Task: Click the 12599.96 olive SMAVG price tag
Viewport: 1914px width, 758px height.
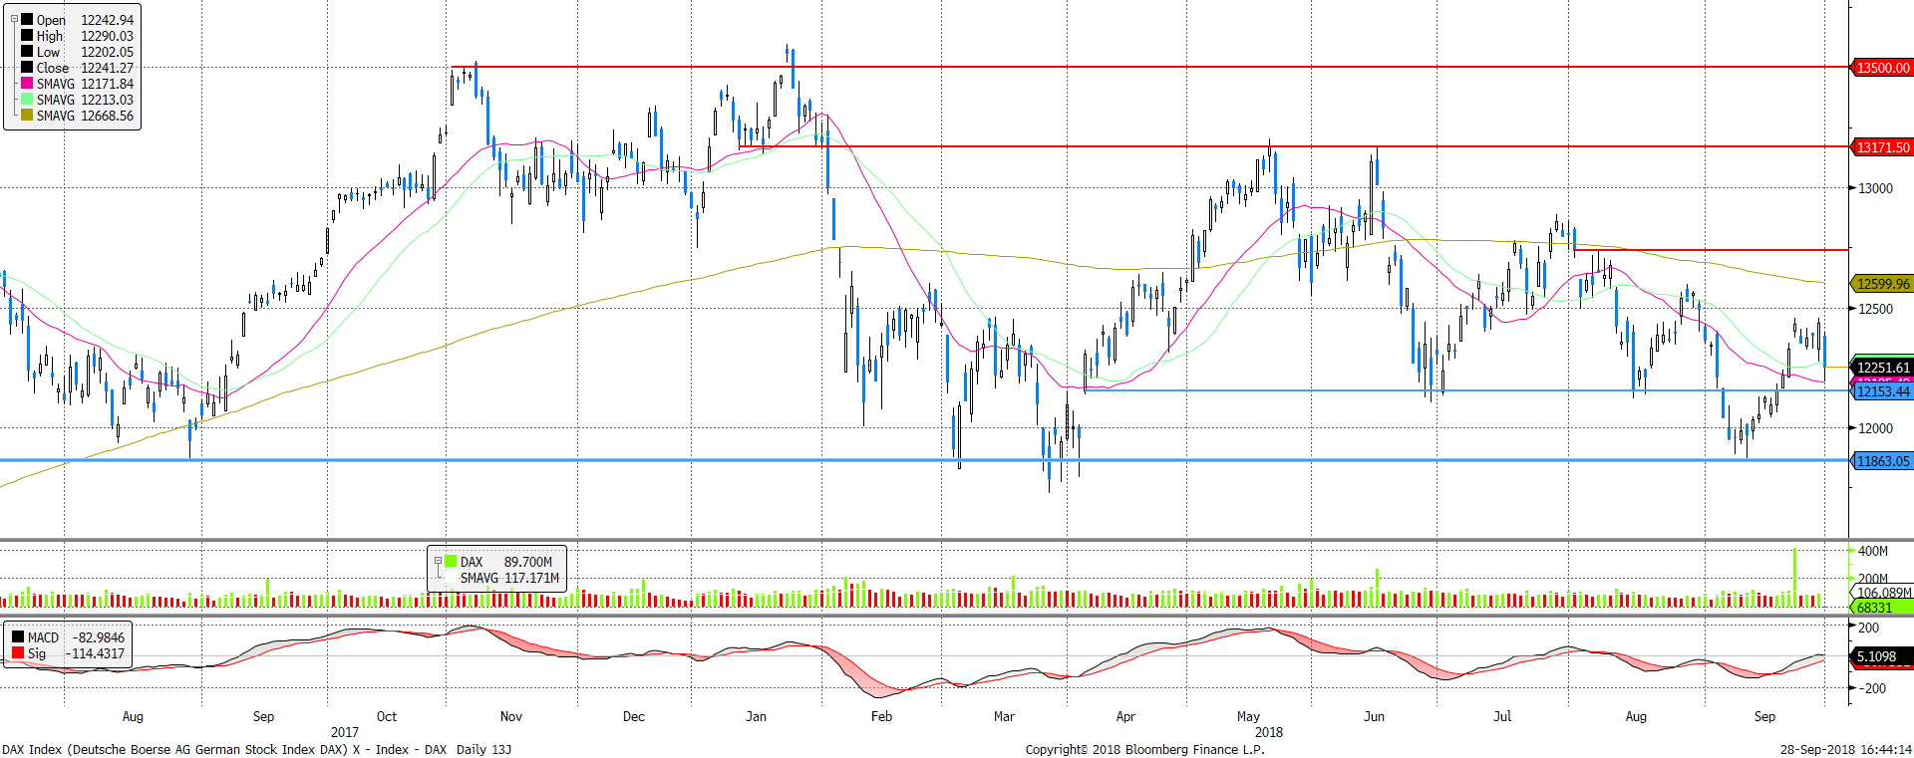Action: pyautogui.click(x=1882, y=284)
